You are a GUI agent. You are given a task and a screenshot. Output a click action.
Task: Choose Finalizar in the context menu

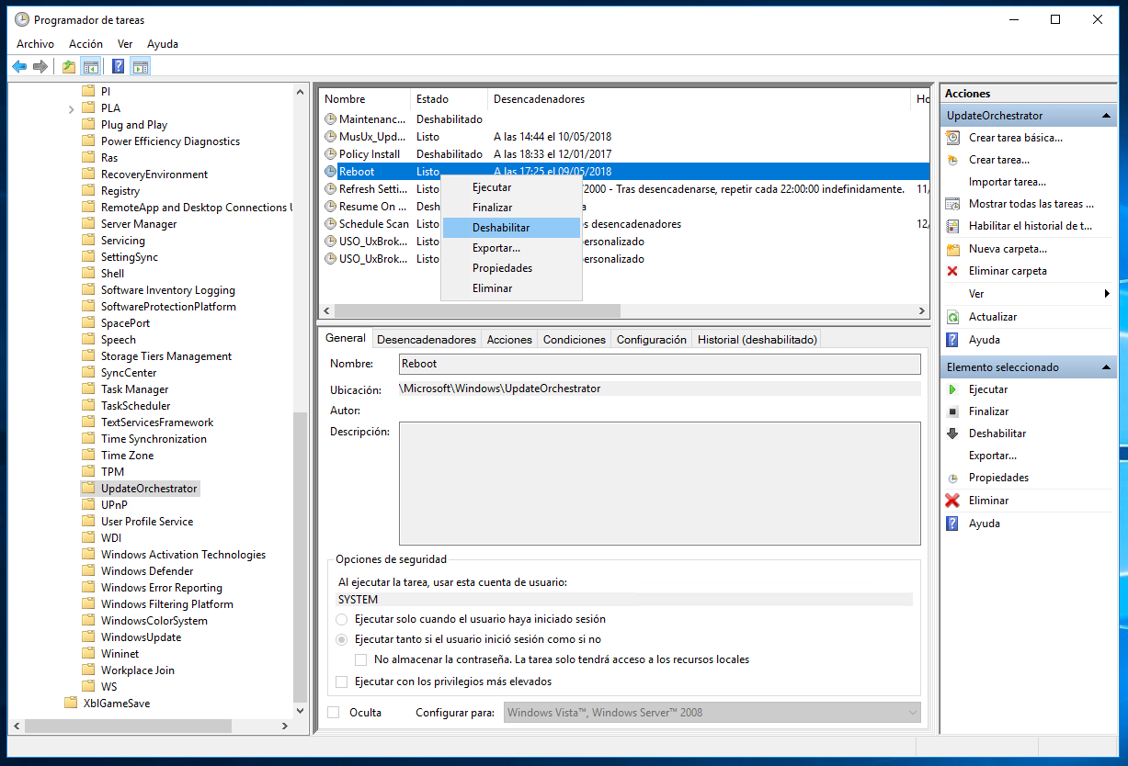click(511, 208)
